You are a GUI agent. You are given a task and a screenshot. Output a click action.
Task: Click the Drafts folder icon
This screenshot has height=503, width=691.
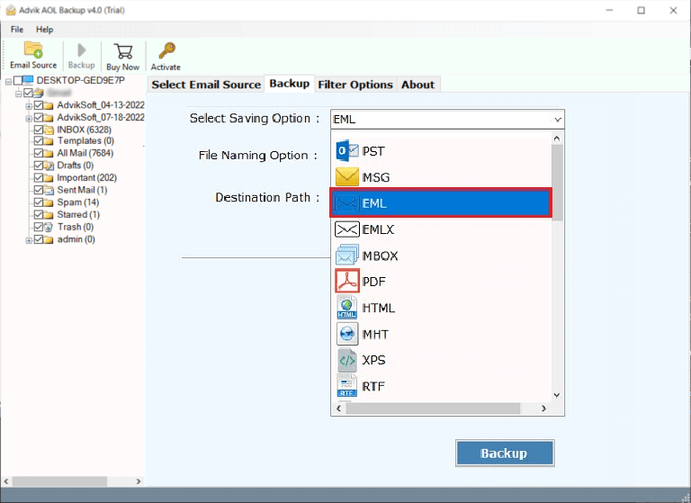pyautogui.click(x=49, y=166)
